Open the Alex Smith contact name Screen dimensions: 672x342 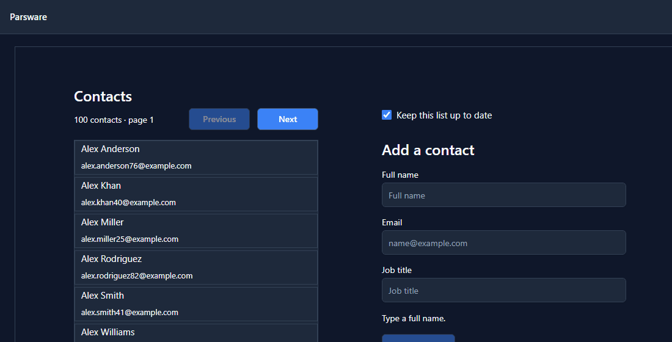103,296
